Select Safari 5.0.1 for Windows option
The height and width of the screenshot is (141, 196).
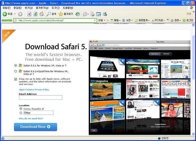click(16, 65)
